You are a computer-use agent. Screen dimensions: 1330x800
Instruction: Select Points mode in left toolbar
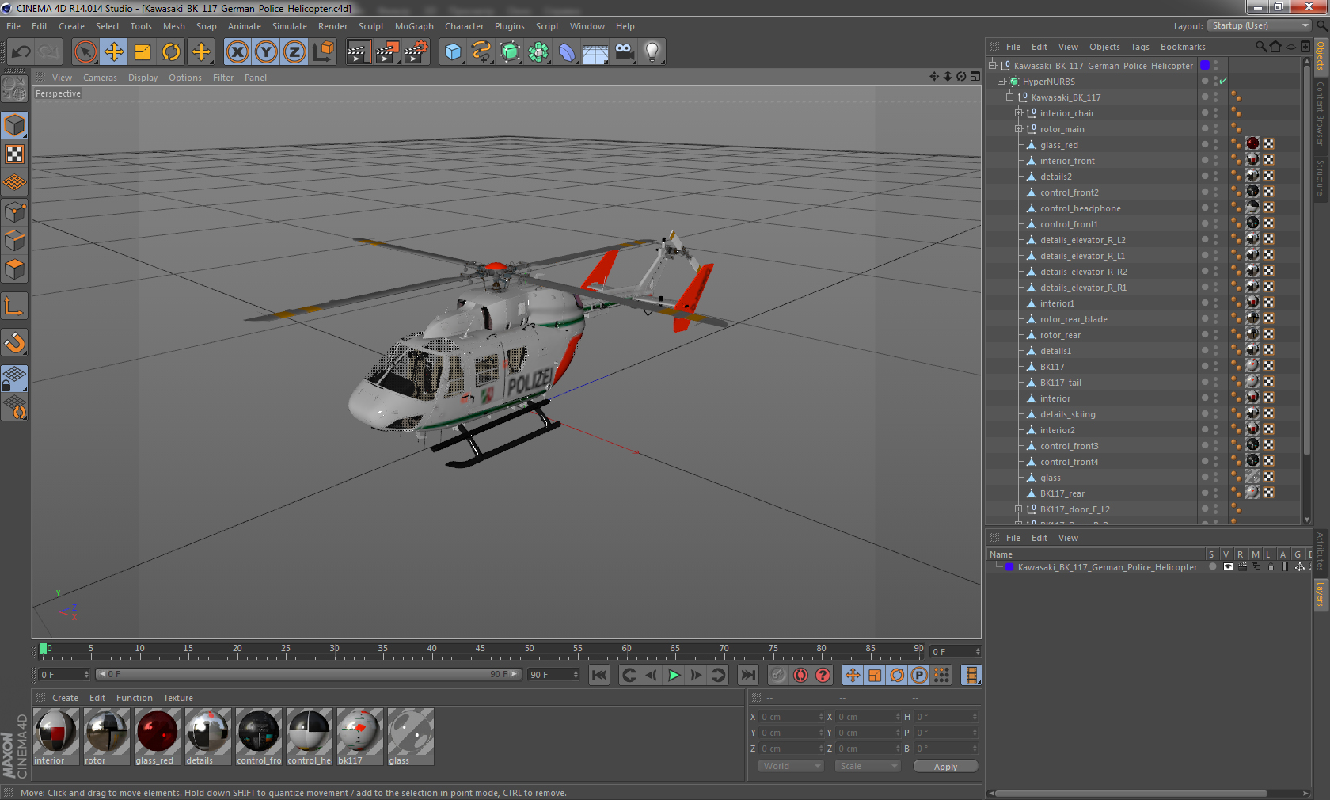tap(14, 211)
